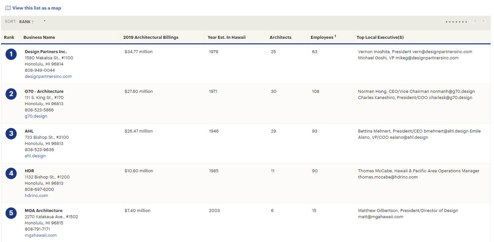Click the 63 employees cell
Screen dimensions: 494x242
pos(315,52)
